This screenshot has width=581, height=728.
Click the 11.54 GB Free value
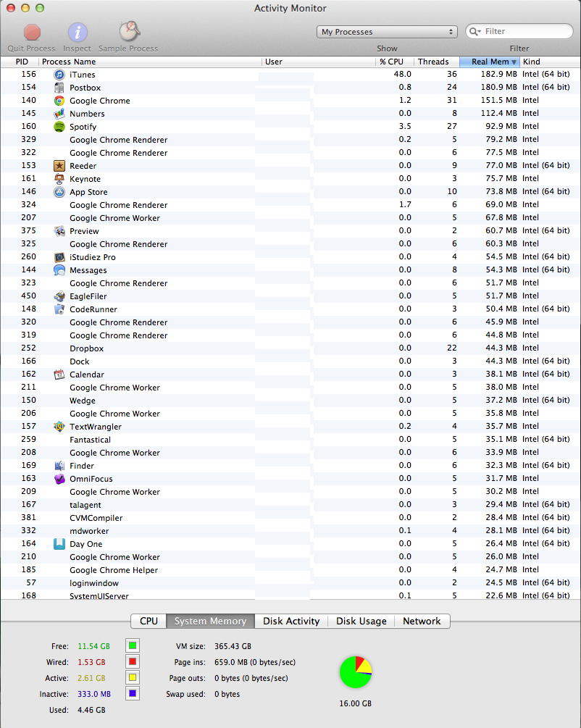(93, 646)
